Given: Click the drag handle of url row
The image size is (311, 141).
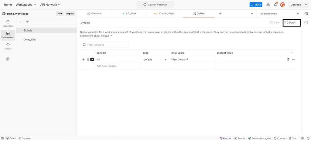Looking at the screenshot, I should pyautogui.click(x=88, y=59).
